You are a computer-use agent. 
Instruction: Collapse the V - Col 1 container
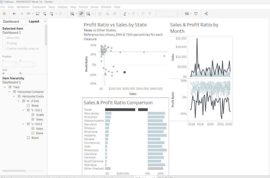tap(24, 110)
